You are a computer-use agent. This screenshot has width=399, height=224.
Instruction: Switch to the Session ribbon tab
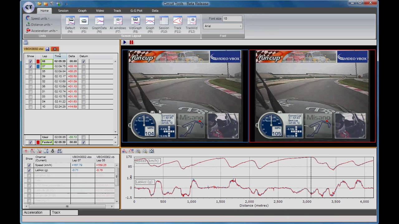click(x=63, y=11)
